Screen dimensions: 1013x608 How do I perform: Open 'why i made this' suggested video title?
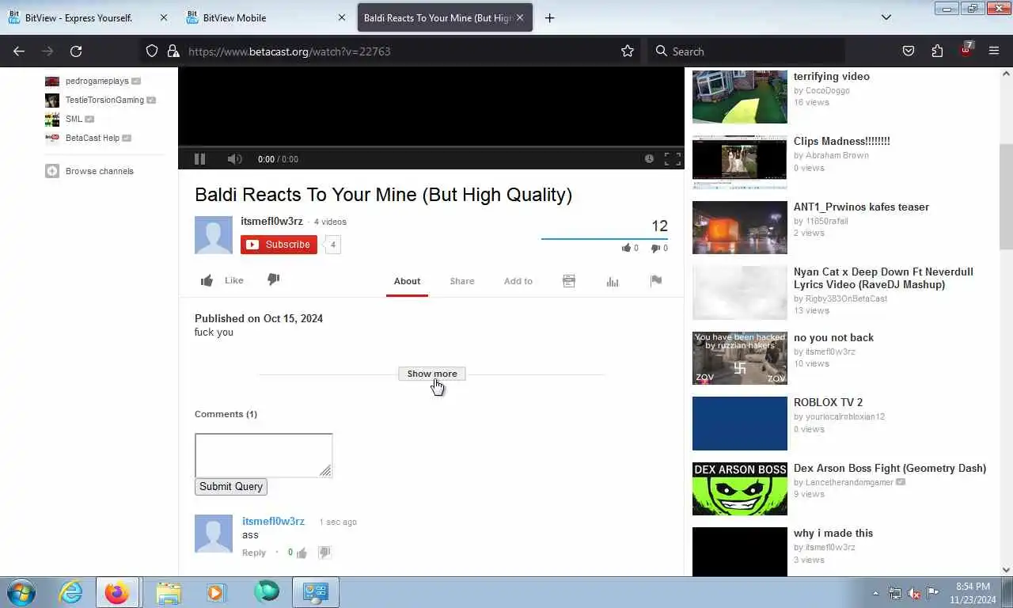833,534
